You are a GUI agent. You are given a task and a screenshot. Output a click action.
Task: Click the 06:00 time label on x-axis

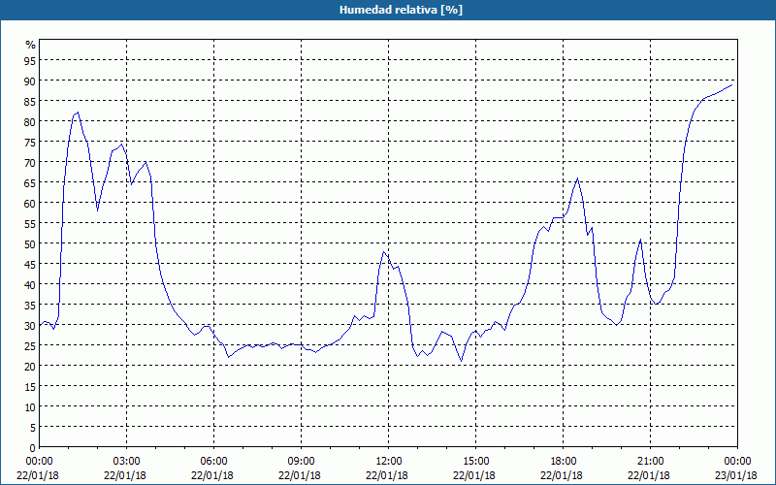[x=213, y=462]
